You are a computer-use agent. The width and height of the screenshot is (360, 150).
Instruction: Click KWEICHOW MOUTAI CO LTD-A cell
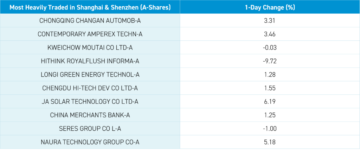pos(90,48)
